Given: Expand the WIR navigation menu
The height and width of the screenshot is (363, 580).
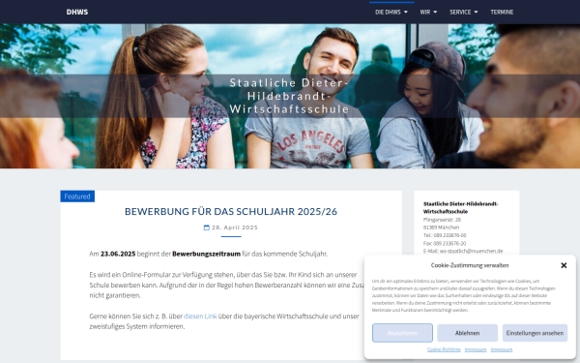Looking at the screenshot, I should tap(428, 13).
